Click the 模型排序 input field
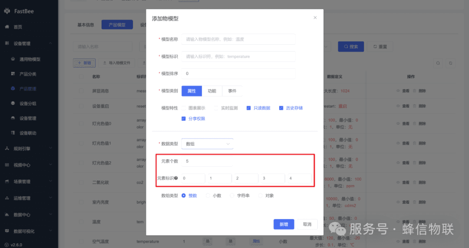Image resolution: width=469 pixels, height=248 pixels. coord(238,74)
